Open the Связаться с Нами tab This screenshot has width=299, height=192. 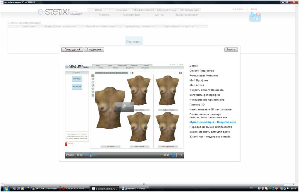(x=167, y=10)
